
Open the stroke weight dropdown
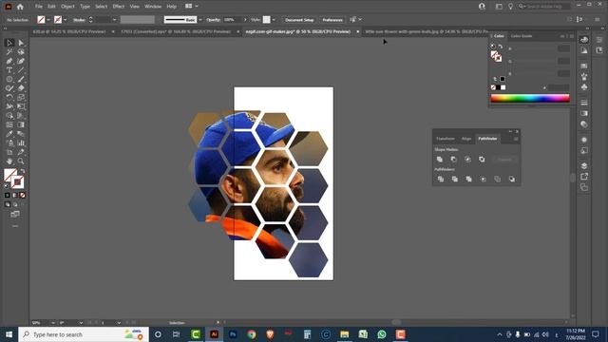coord(114,20)
